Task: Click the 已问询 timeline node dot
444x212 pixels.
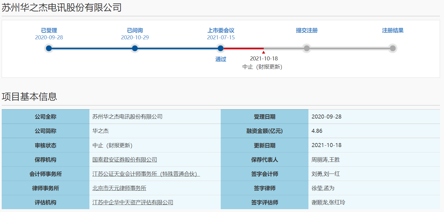Action: (x=135, y=48)
